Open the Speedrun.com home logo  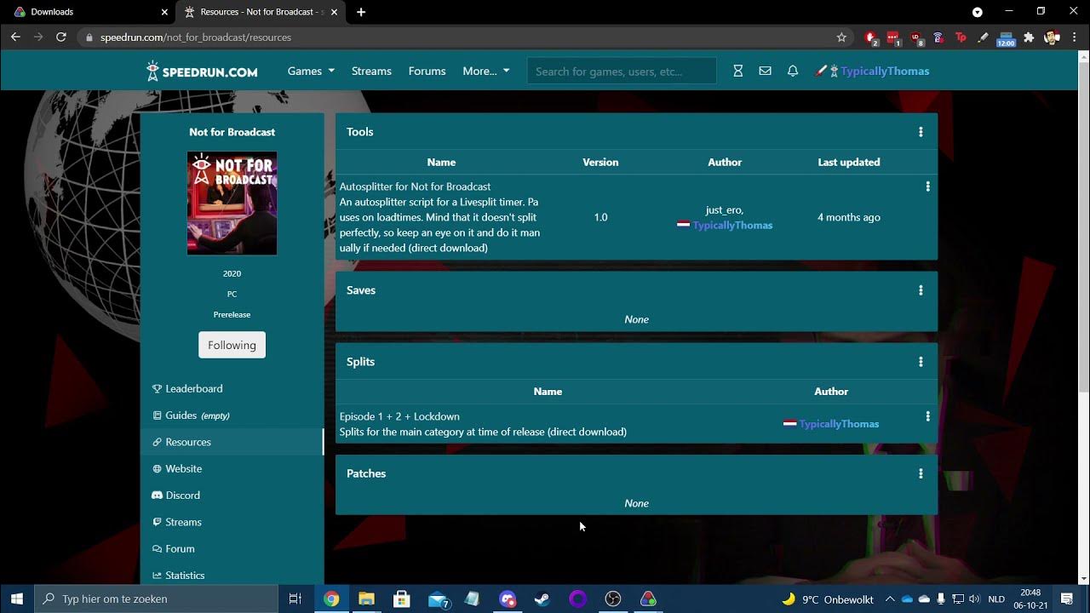point(202,72)
